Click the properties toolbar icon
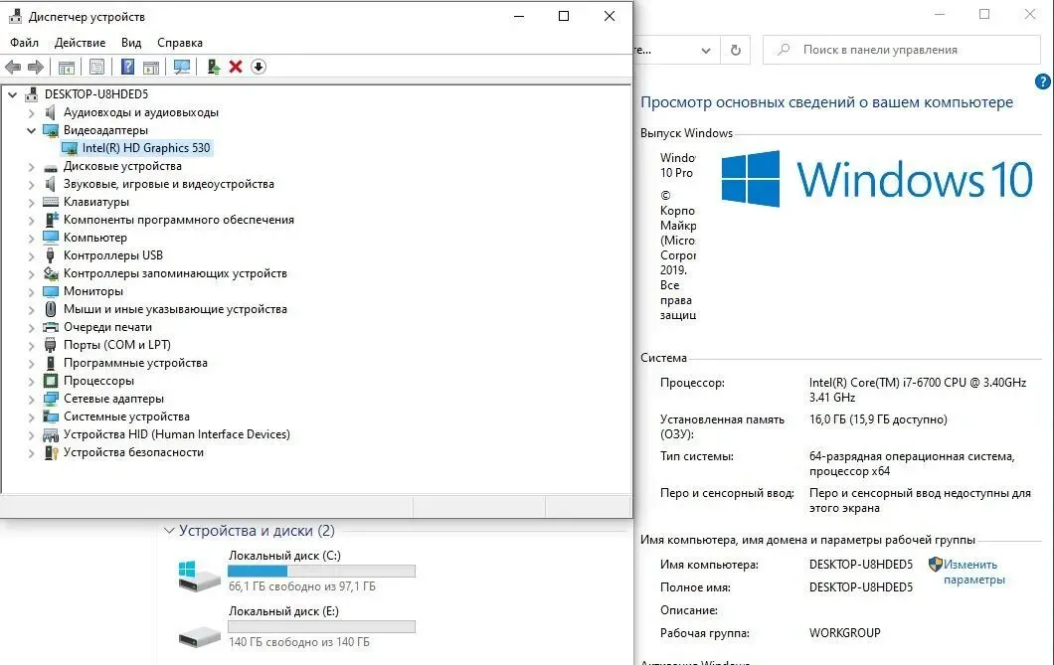The width and height of the screenshot is (1054, 665). click(96, 67)
